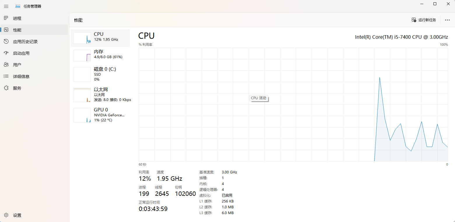The height and width of the screenshot is (222, 455).
Task: Open the Details (详细信息) list icon
Action: [6, 77]
